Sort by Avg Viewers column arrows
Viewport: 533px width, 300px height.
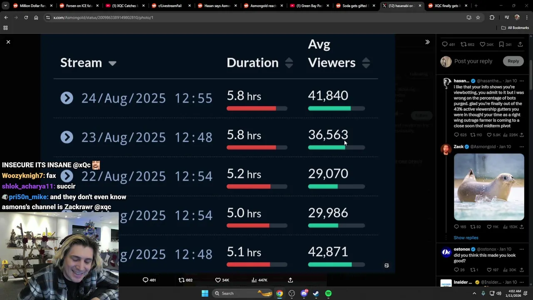pos(366,63)
